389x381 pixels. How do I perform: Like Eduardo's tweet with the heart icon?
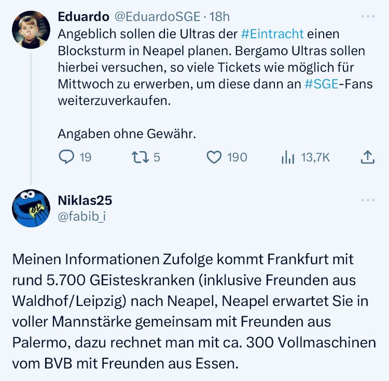214,157
